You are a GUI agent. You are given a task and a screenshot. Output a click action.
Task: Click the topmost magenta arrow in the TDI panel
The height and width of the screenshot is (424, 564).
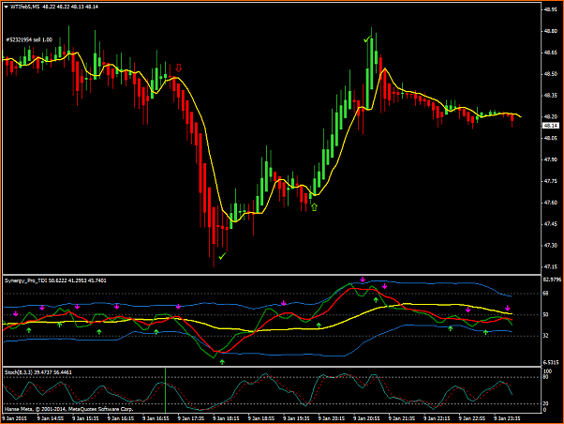tap(363, 280)
